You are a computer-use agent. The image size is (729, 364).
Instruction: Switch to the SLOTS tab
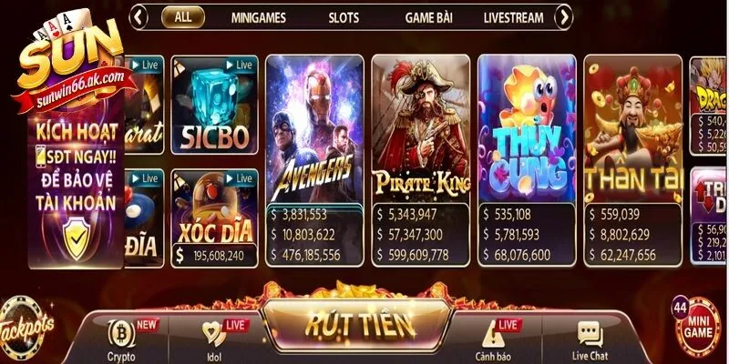344,18
